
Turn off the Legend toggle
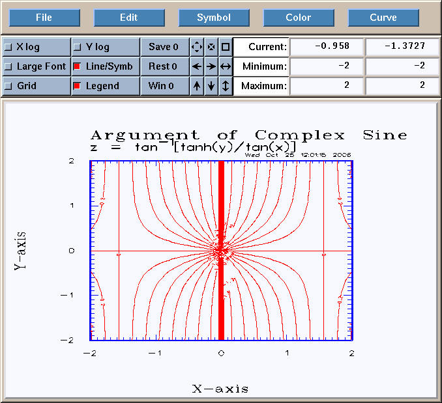click(x=77, y=86)
